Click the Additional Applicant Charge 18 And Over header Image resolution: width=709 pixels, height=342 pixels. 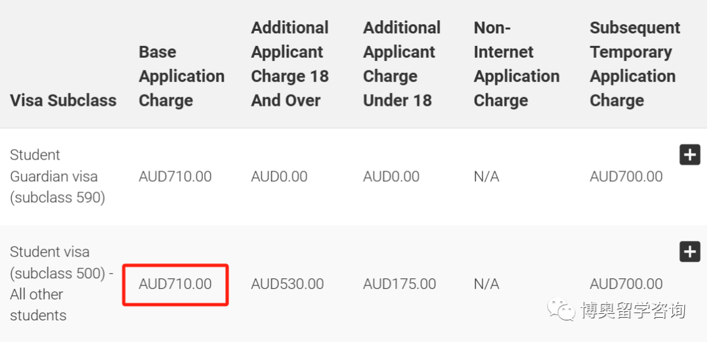(x=290, y=64)
